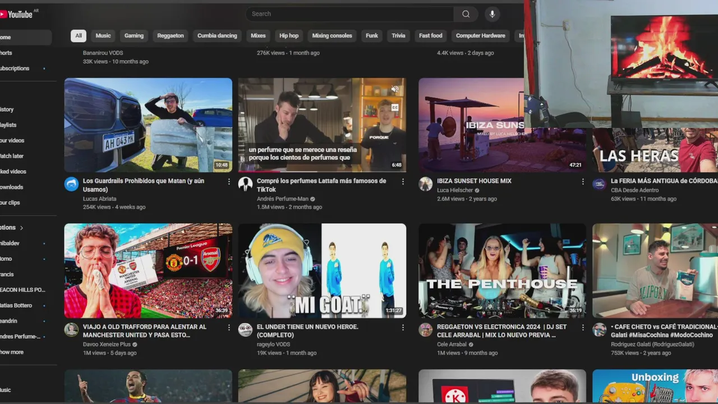Viewport: 718px width, 404px height.
Task: Select the Computer Hardware filter chip
Action: pyautogui.click(x=481, y=36)
